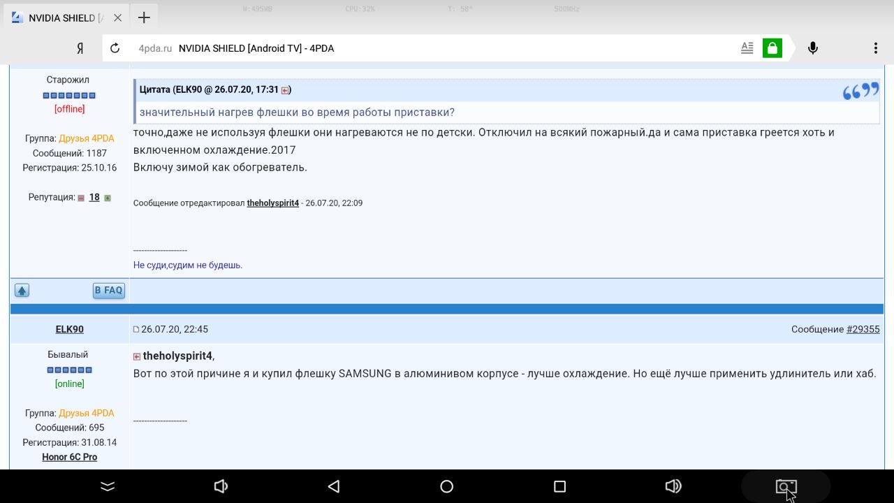Raise the volume in navigation bar
The width and height of the screenshot is (894, 503).
coord(673,486)
